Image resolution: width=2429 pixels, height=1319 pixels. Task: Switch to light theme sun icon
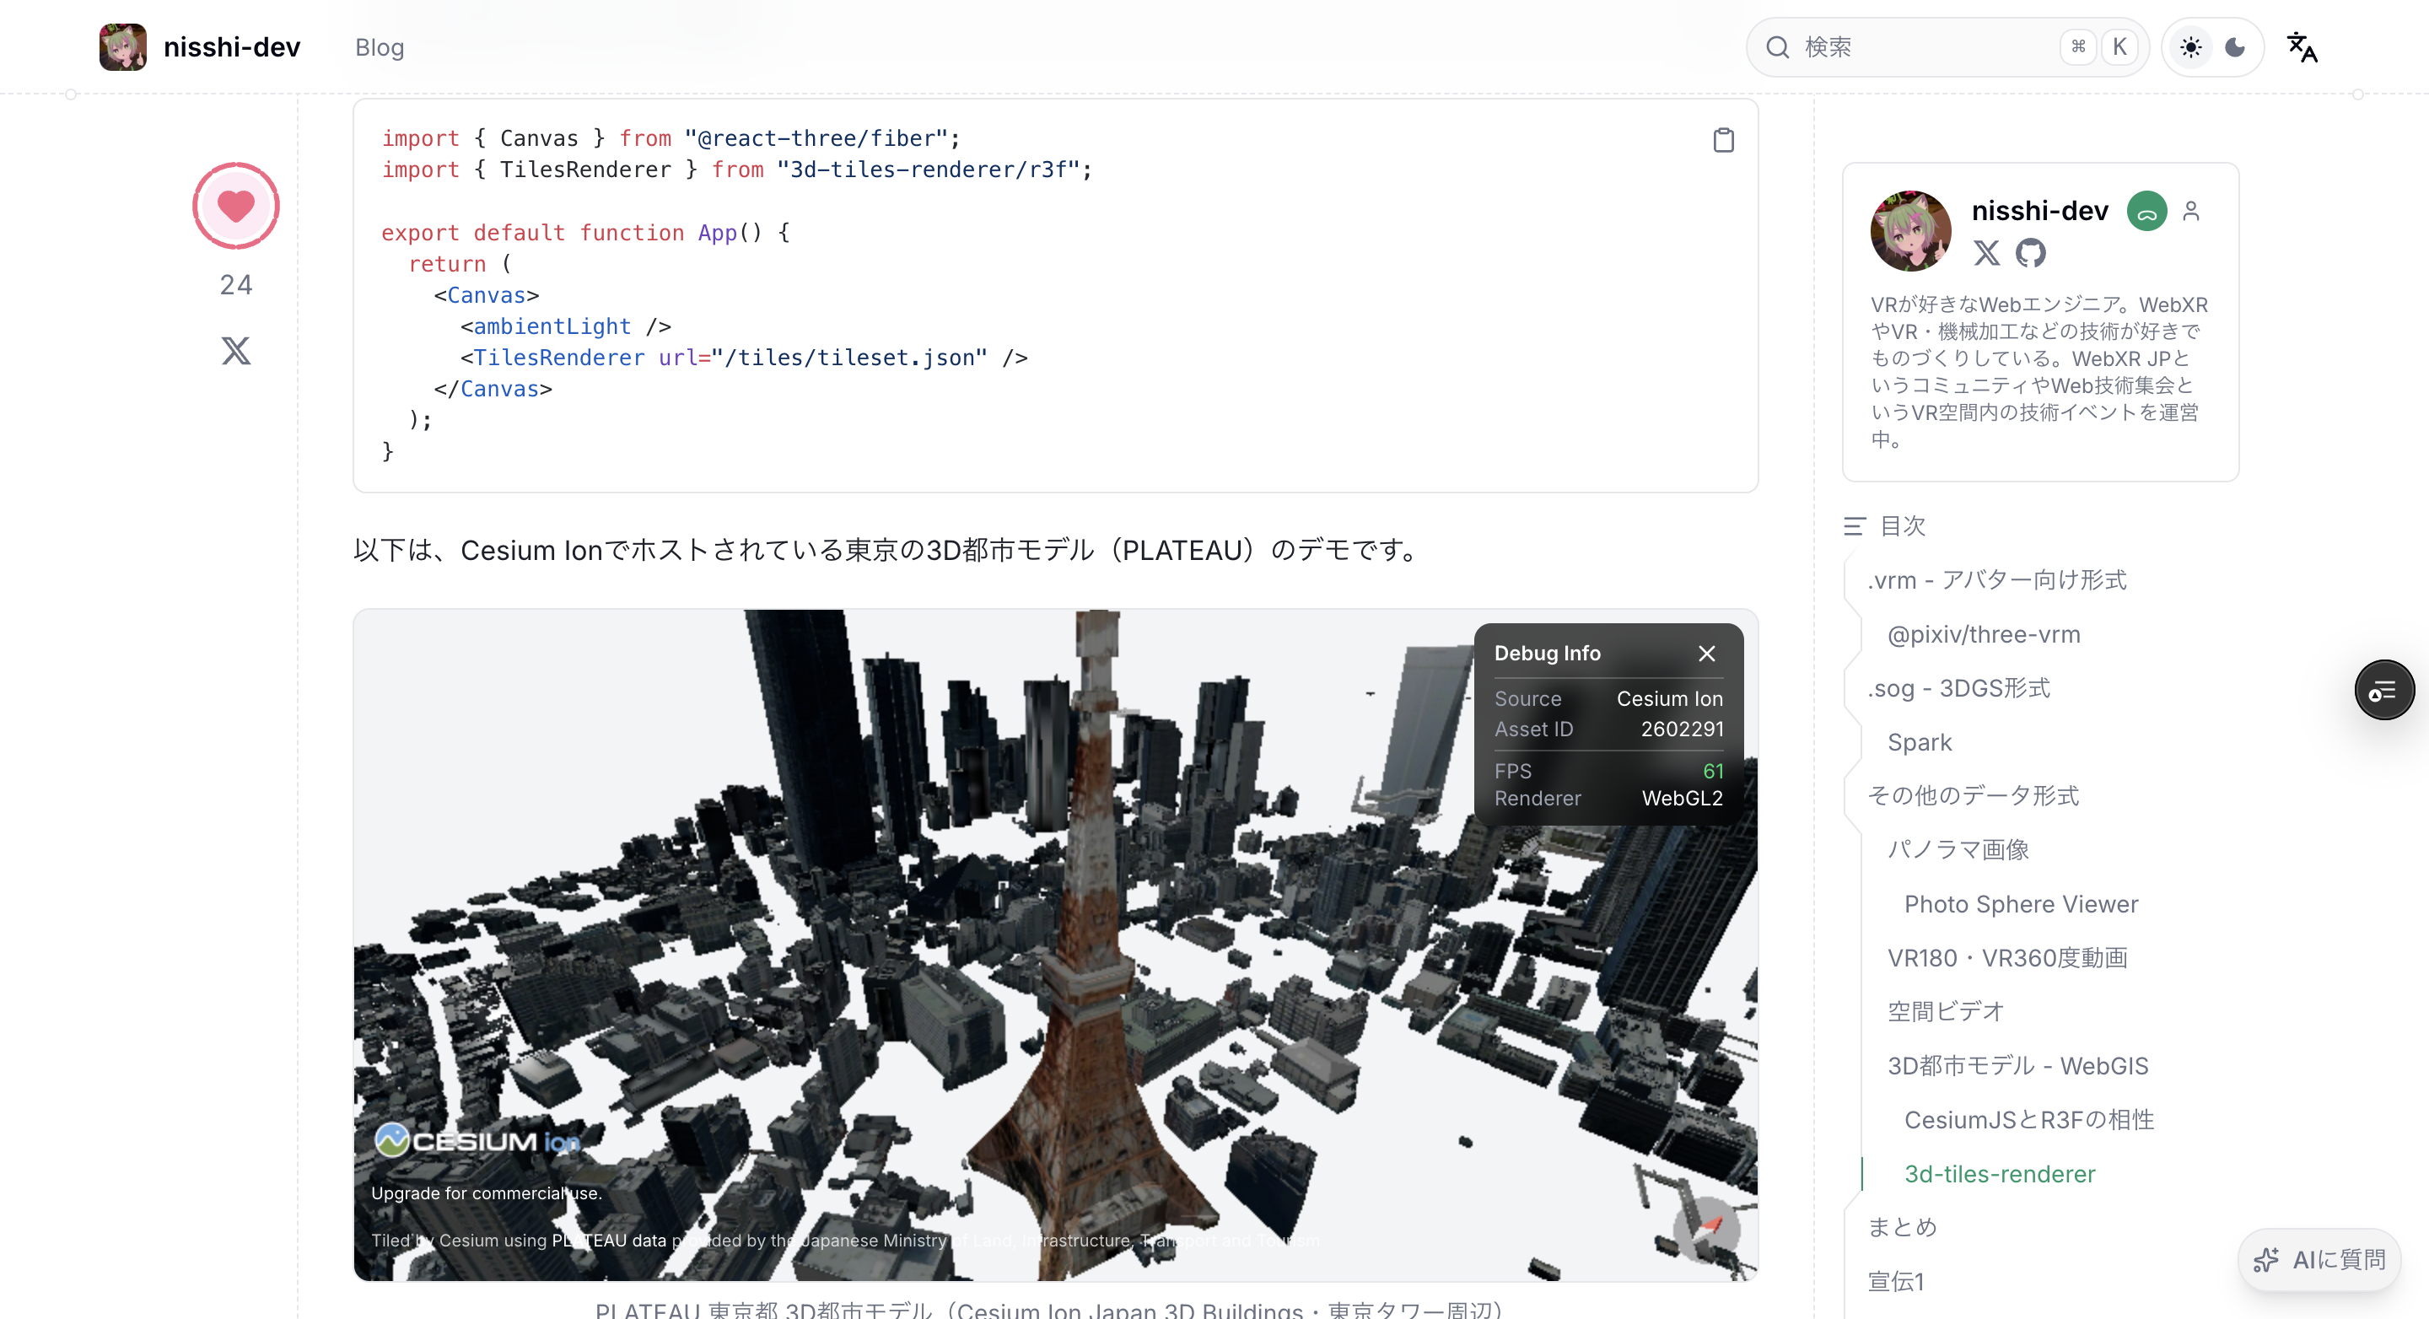[x=2190, y=47]
